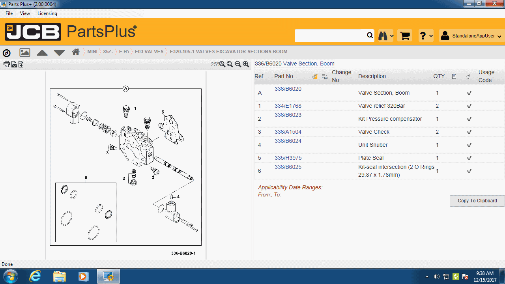Add Valve relief 320Bar to cart
505x284 pixels.
point(469,106)
